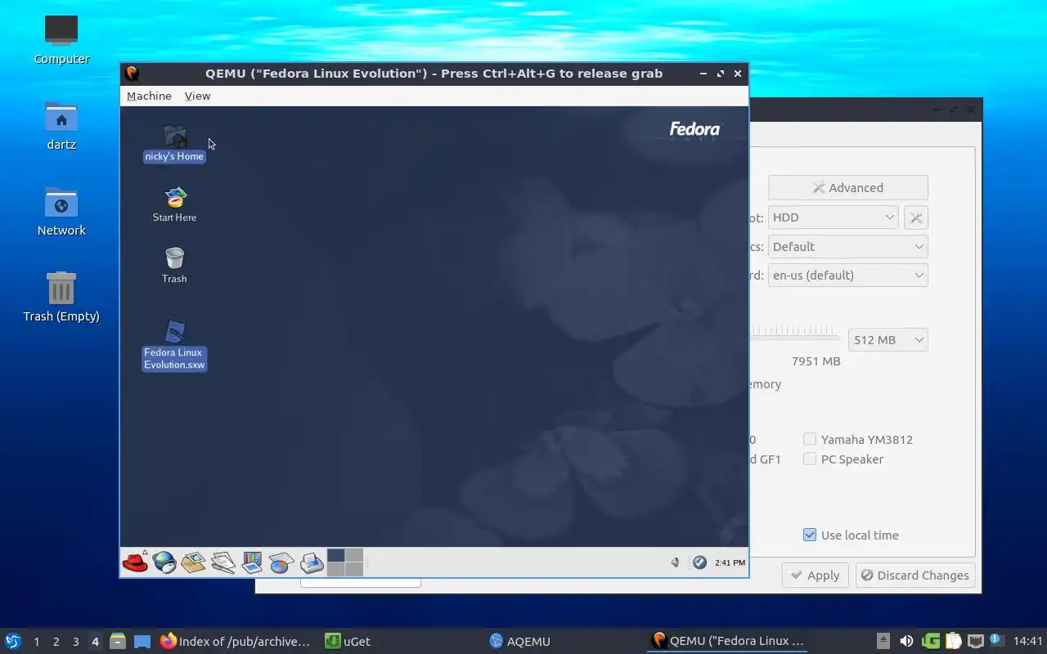
Task: Launch the presentation app icon in the Fedora panel
Action: [252, 562]
